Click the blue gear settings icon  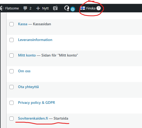[73, 9]
